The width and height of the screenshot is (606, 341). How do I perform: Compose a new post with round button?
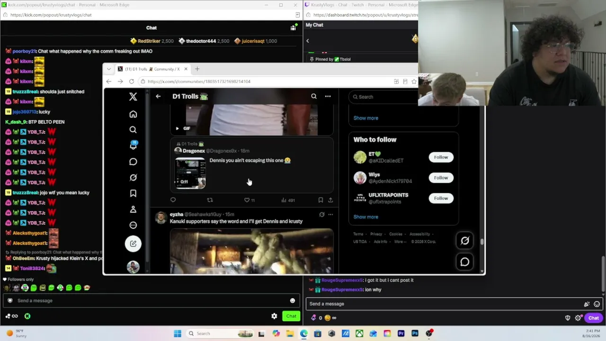pyautogui.click(x=133, y=243)
